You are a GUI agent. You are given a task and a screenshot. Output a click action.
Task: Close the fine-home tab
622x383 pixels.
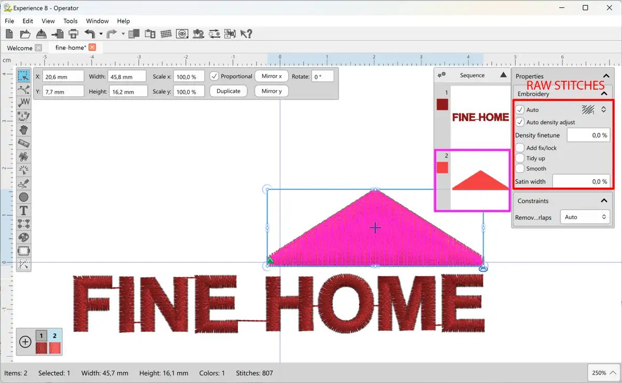point(92,47)
